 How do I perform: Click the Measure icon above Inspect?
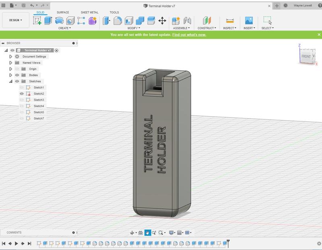pyautogui.click(x=230, y=20)
